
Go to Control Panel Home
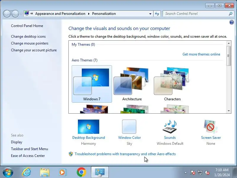pyautogui.click(x=27, y=26)
